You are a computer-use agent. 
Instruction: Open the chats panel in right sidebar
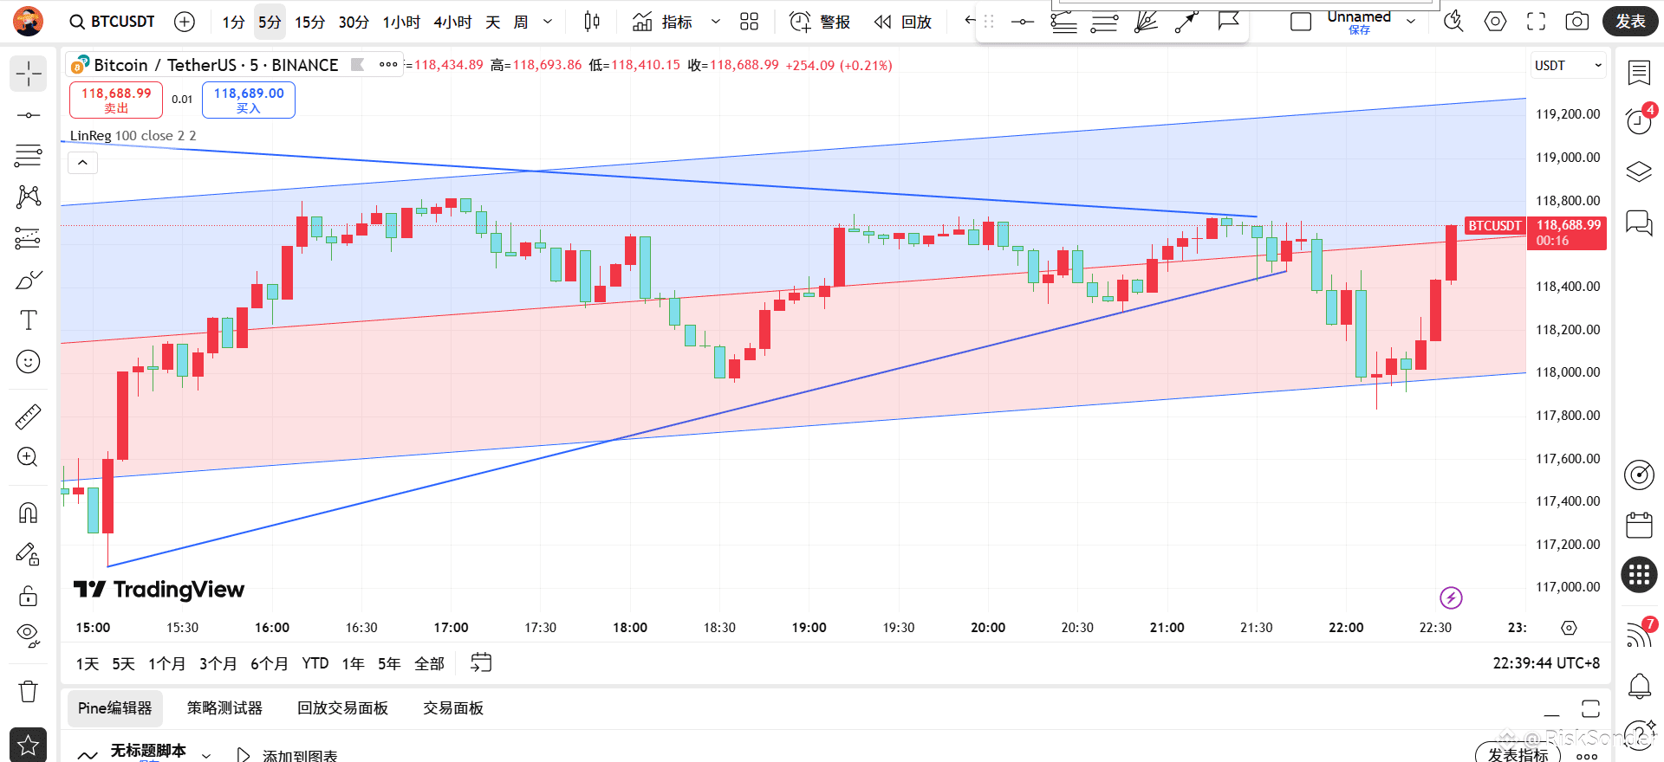coord(1639,223)
